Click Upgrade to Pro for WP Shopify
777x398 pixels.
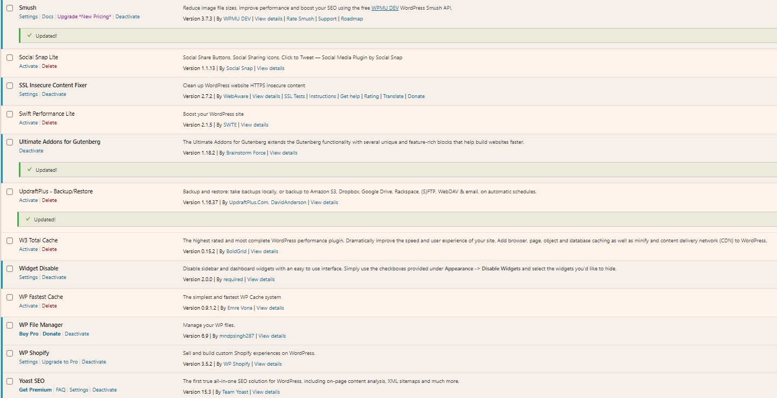tap(60, 362)
